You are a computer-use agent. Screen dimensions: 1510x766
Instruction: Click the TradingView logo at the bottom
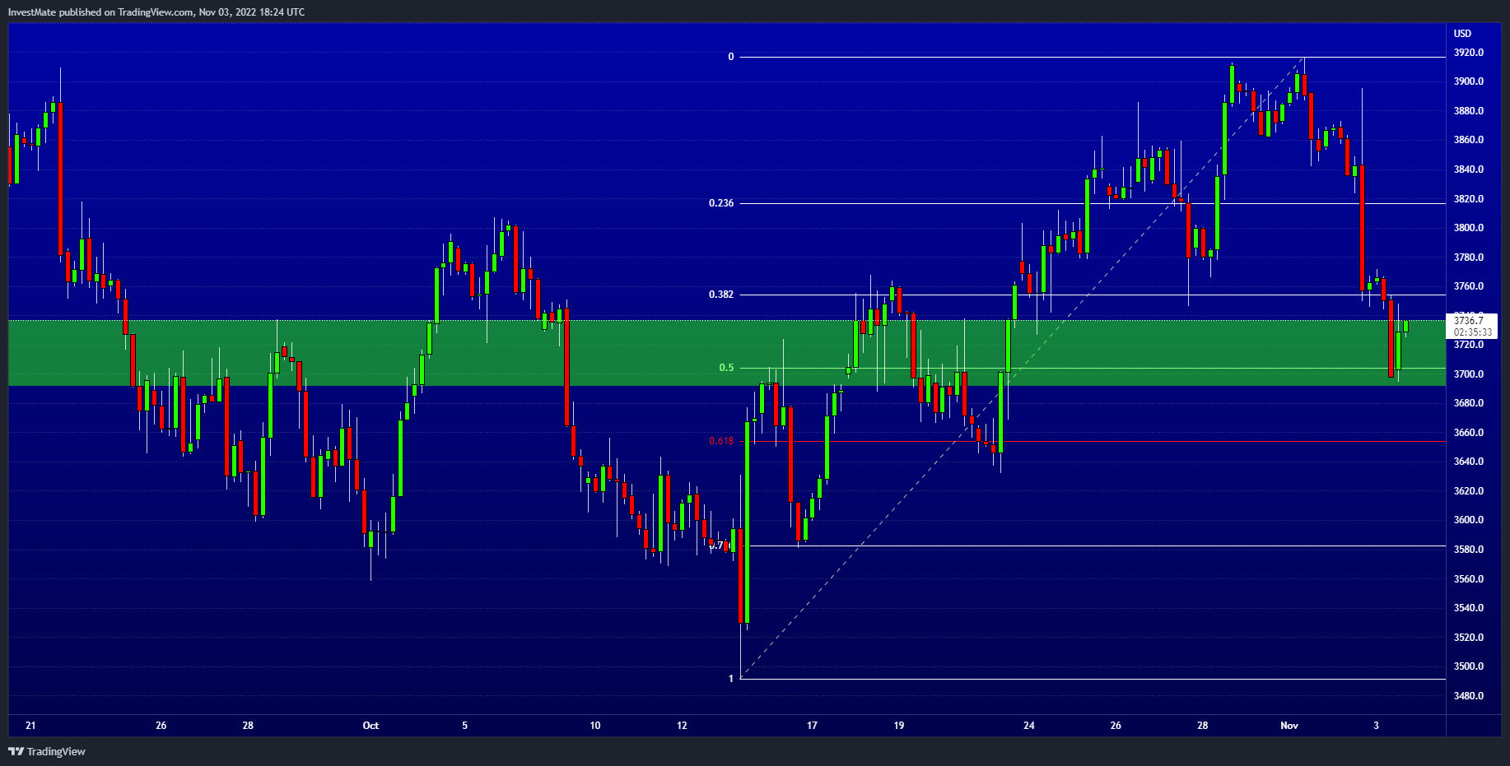click(x=47, y=751)
